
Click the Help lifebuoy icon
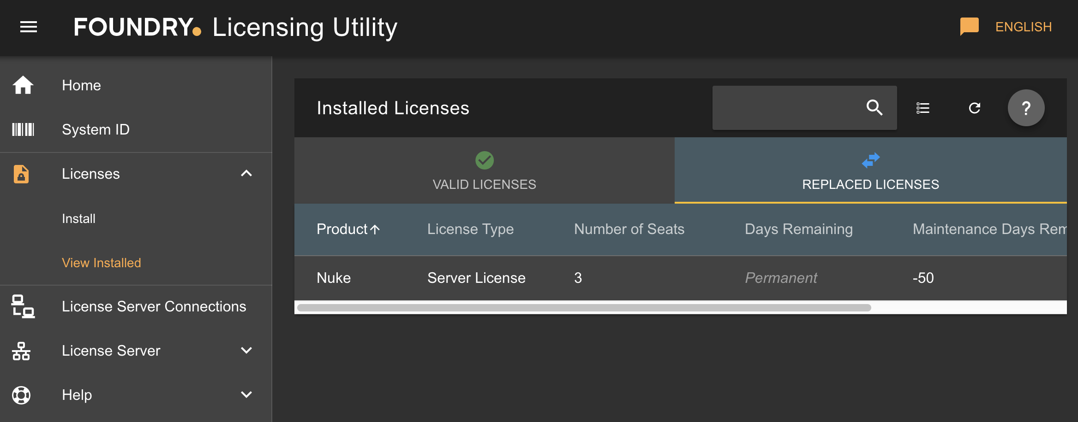[x=21, y=395]
